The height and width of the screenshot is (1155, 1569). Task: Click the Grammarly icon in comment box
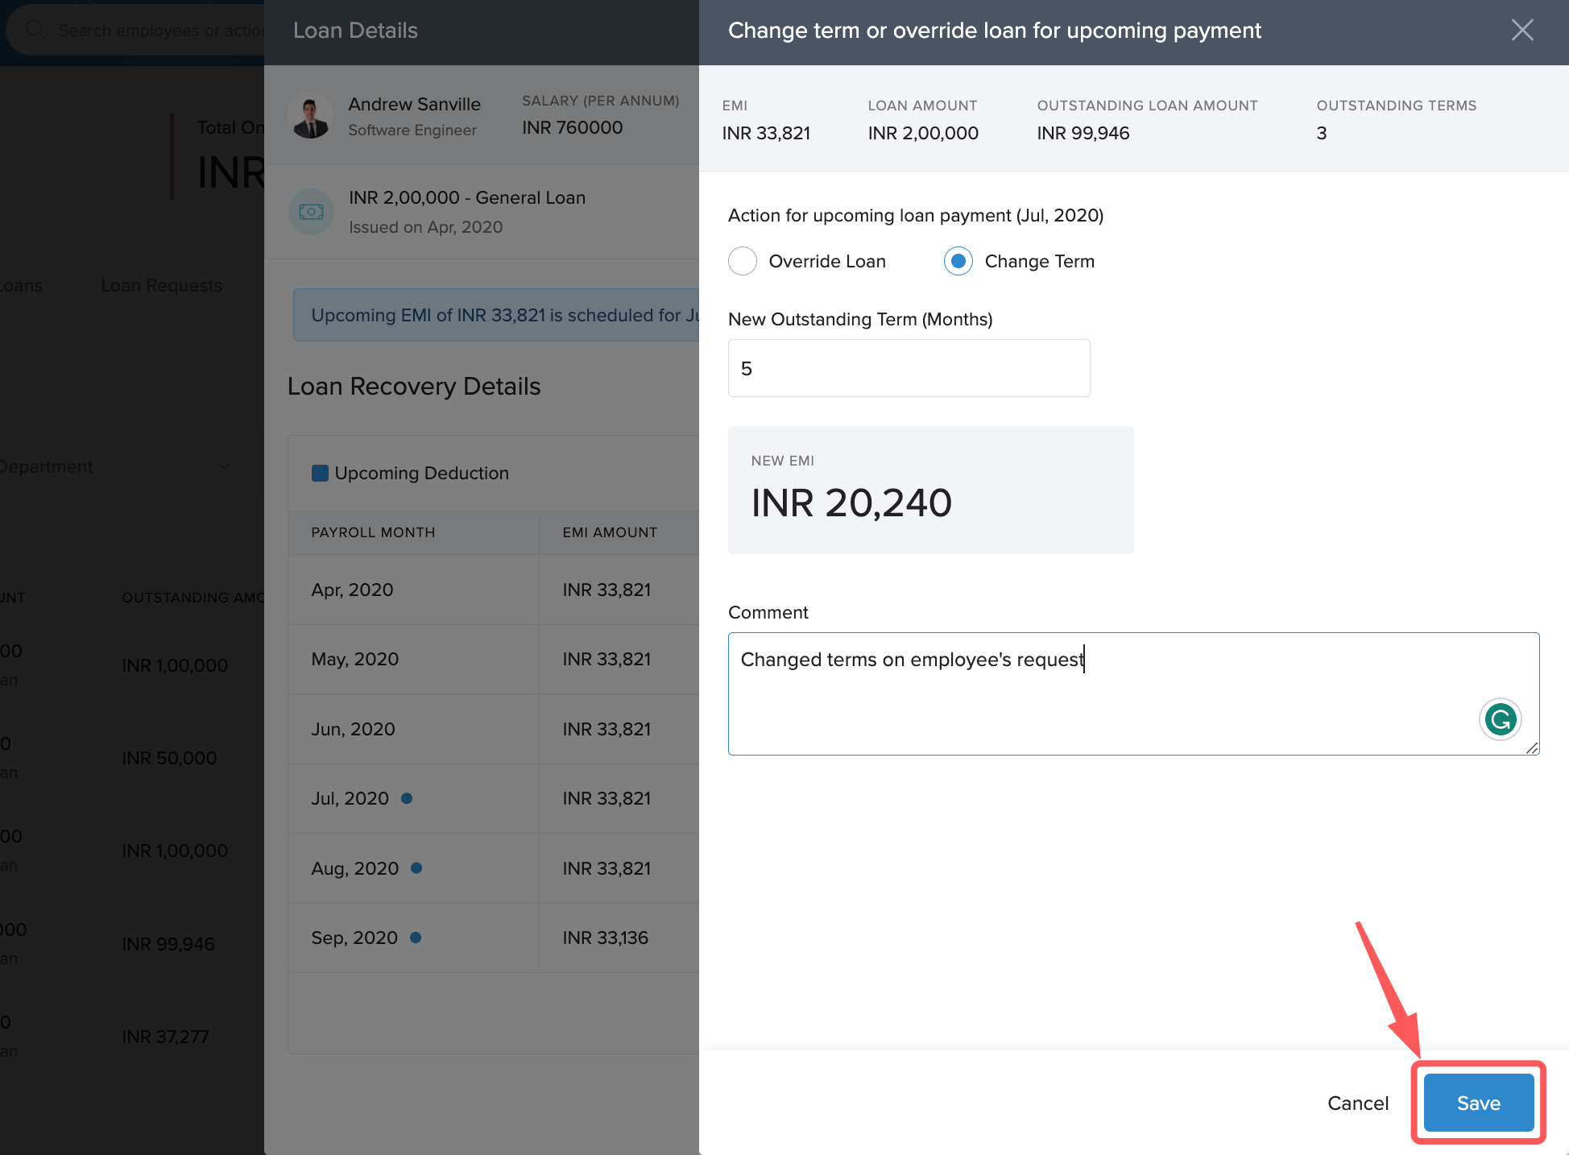pyautogui.click(x=1500, y=719)
